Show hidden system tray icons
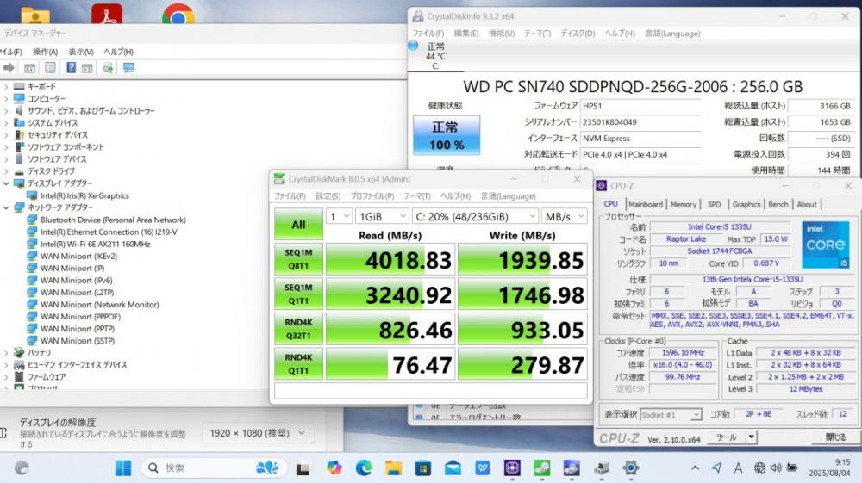The width and height of the screenshot is (862, 483). (695, 468)
